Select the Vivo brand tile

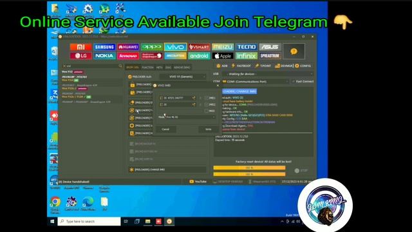[x=176, y=47]
